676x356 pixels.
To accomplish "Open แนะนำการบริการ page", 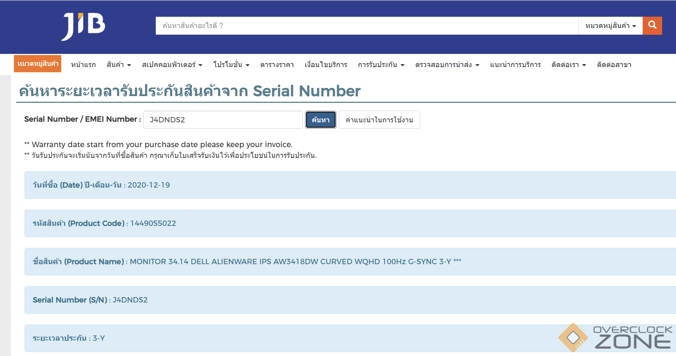I will (515, 65).
